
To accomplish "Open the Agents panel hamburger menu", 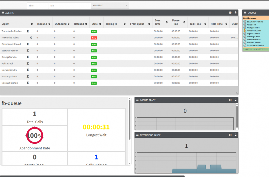I will coord(3,13).
